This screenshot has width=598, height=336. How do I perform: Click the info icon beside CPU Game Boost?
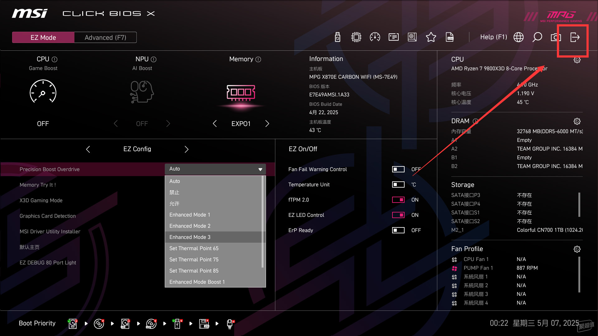coord(55,59)
